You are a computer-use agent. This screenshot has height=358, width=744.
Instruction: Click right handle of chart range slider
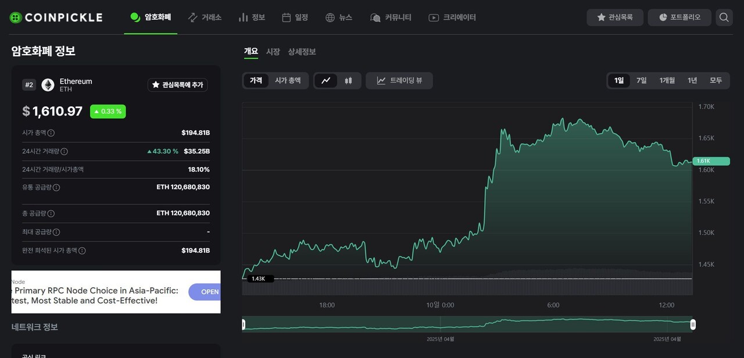pyautogui.click(x=692, y=324)
